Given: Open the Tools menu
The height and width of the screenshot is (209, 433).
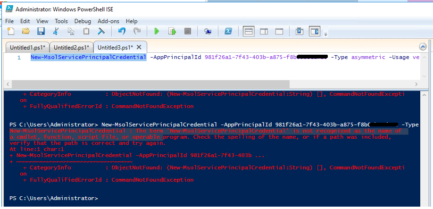Looking at the screenshot, I should click(x=61, y=21).
